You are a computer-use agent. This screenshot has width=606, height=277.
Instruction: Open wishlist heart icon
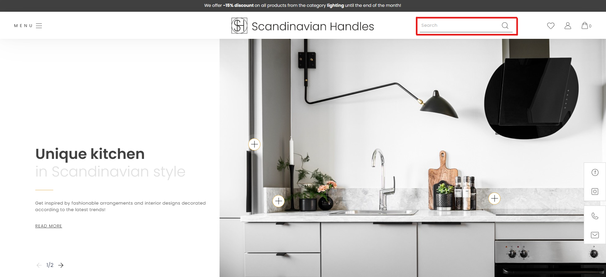tap(551, 26)
